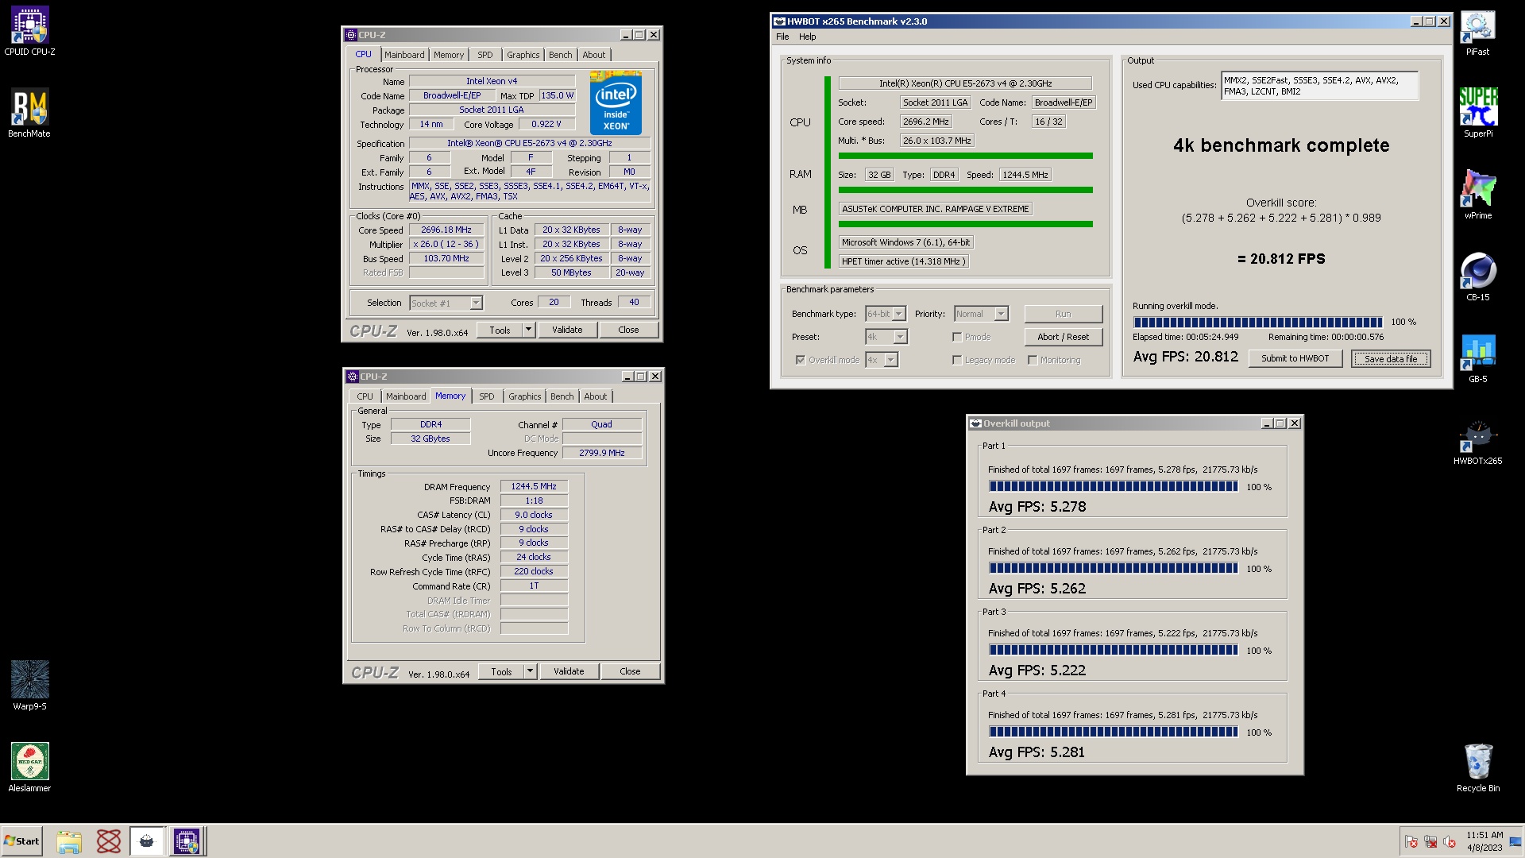Expand the Tools arrow in lower CPU-Z window
The height and width of the screenshot is (858, 1525).
tap(530, 671)
